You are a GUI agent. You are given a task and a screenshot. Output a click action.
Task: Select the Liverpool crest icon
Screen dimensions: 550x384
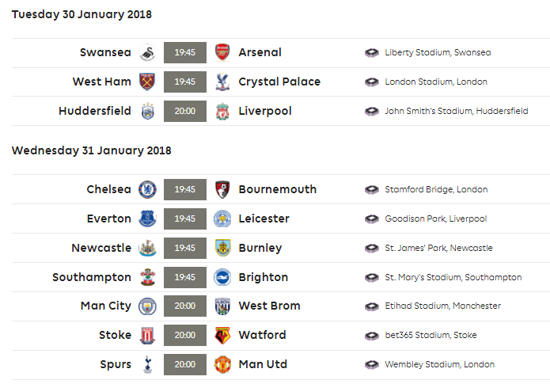pos(222,112)
